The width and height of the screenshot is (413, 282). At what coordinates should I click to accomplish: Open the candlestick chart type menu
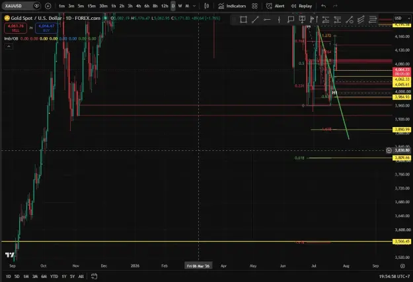tap(206, 6)
